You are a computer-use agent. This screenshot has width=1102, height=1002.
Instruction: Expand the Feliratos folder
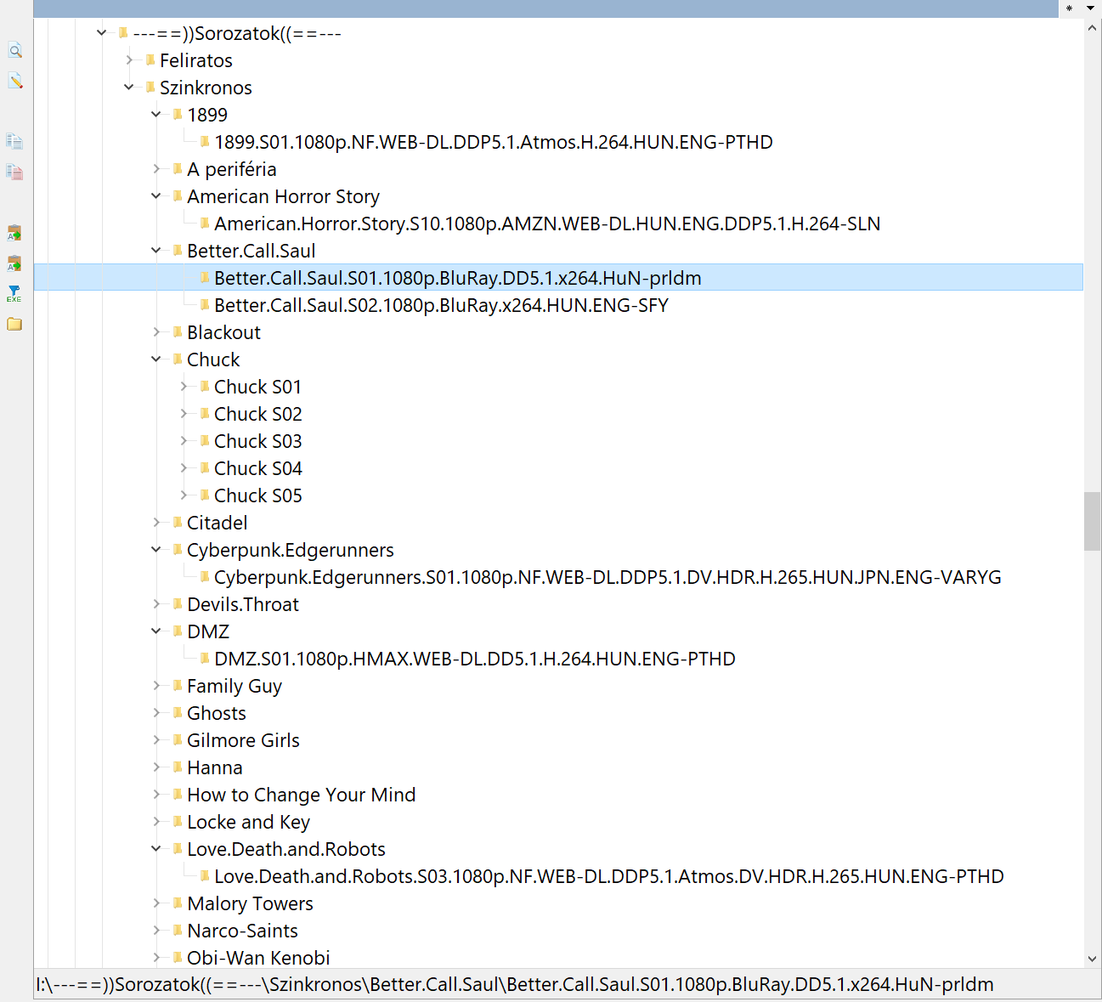(x=129, y=59)
